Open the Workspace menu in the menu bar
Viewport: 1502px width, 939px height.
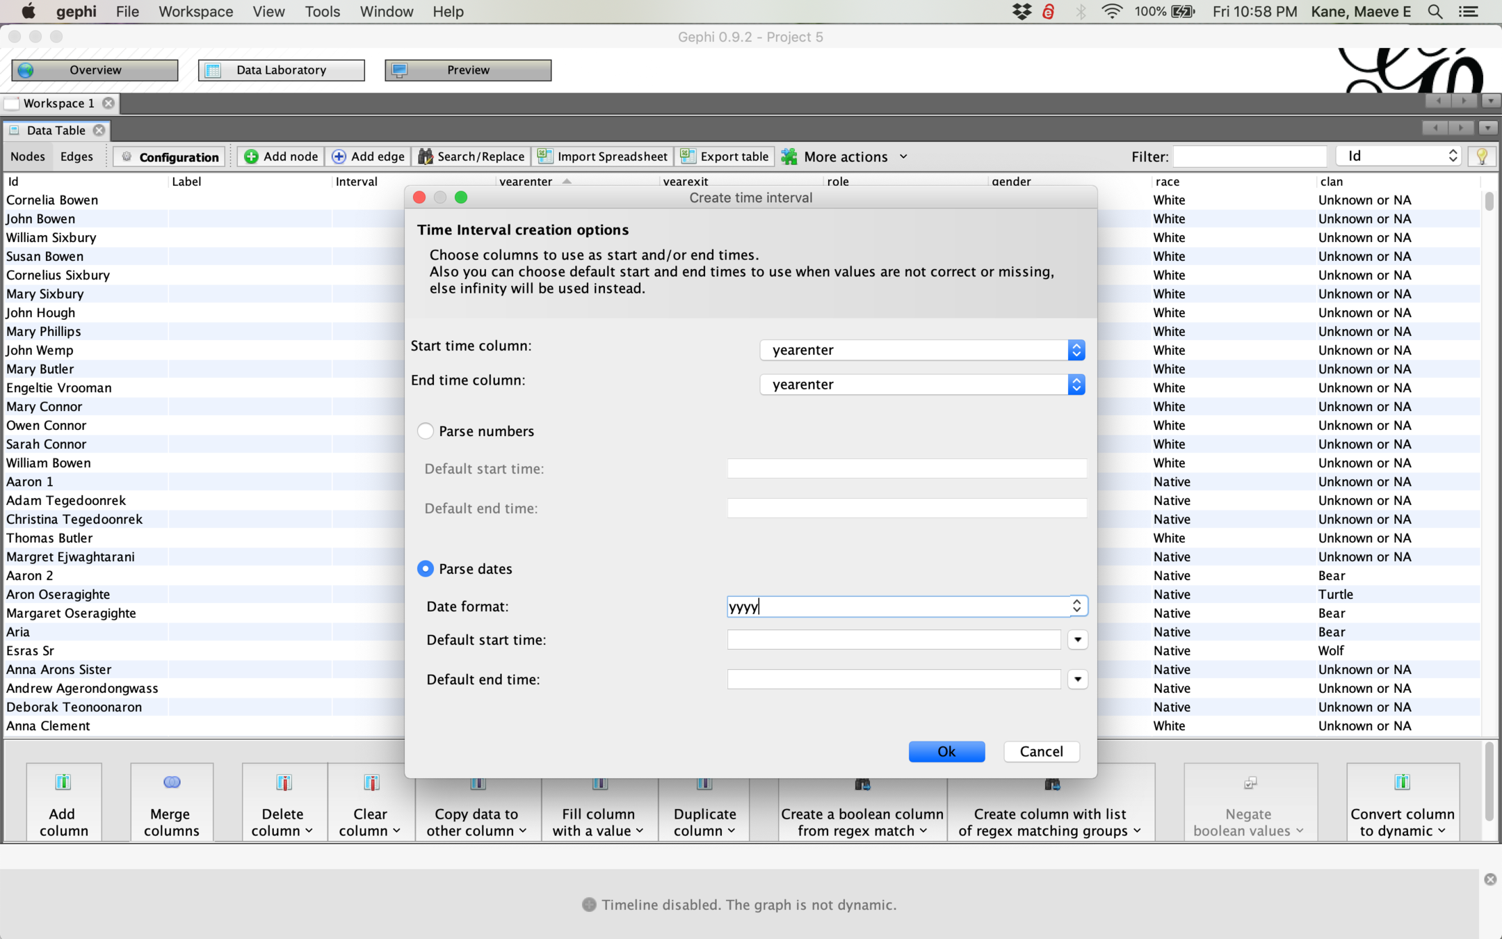click(195, 12)
